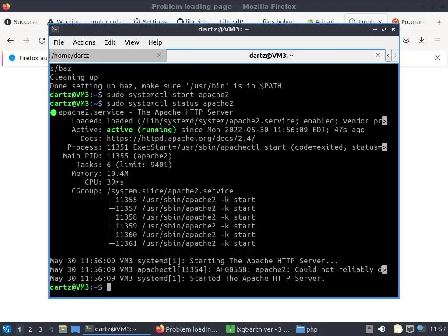Open the Edit menu in the terminal
This screenshot has height=336, width=448.
pyautogui.click(x=110, y=42)
